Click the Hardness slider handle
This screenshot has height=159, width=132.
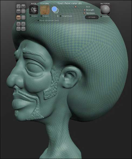(x=84, y=13)
